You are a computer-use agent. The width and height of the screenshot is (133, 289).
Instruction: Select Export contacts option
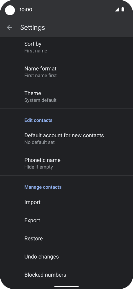pos(66,220)
